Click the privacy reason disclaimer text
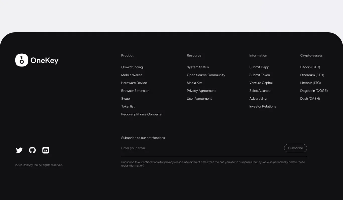The image size is (343, 200). [213, 164]
